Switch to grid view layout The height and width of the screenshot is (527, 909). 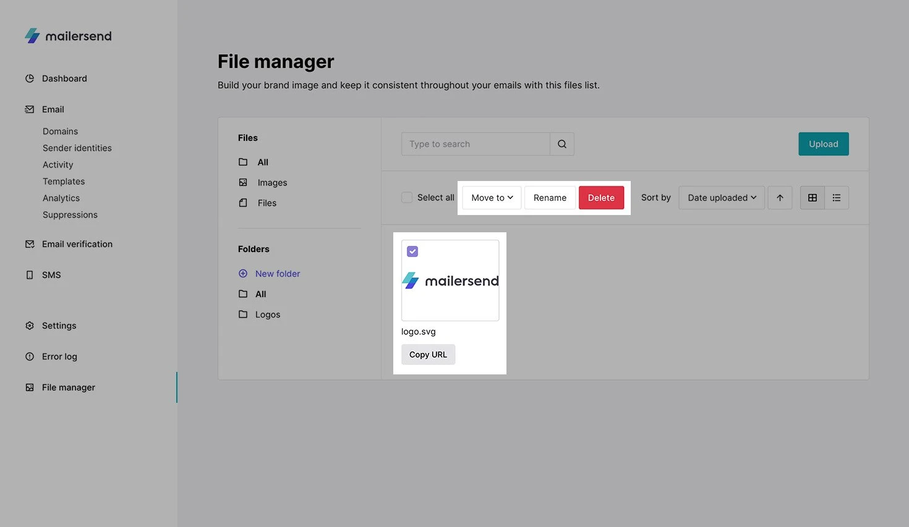point(812,198)
